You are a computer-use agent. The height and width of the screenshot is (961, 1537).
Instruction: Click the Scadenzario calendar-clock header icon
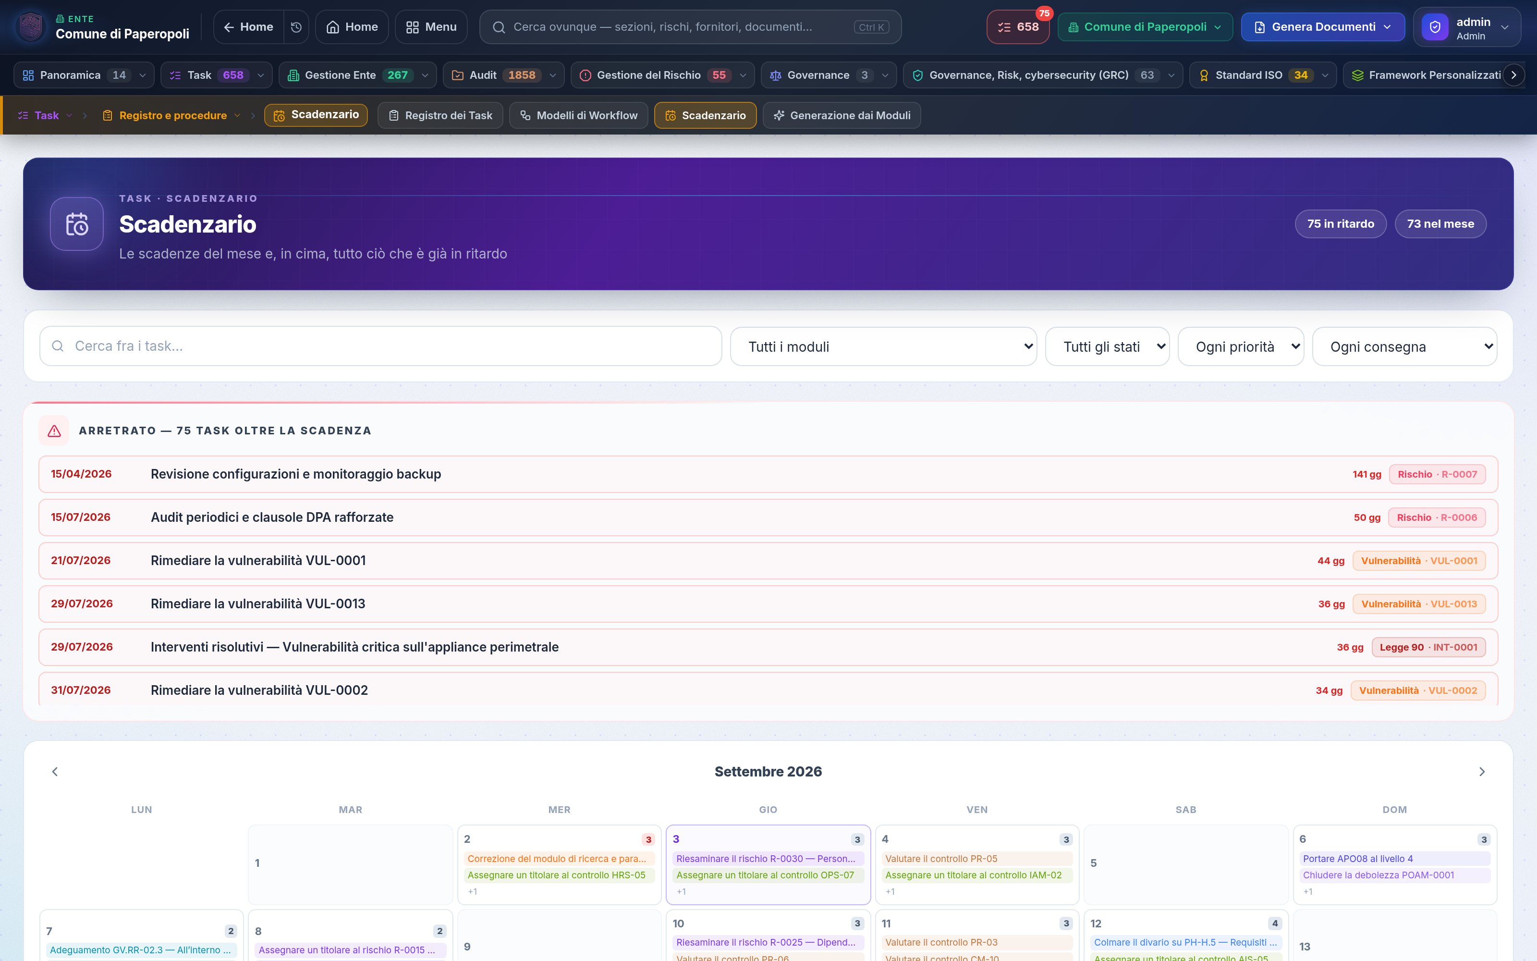click(77, 224)
